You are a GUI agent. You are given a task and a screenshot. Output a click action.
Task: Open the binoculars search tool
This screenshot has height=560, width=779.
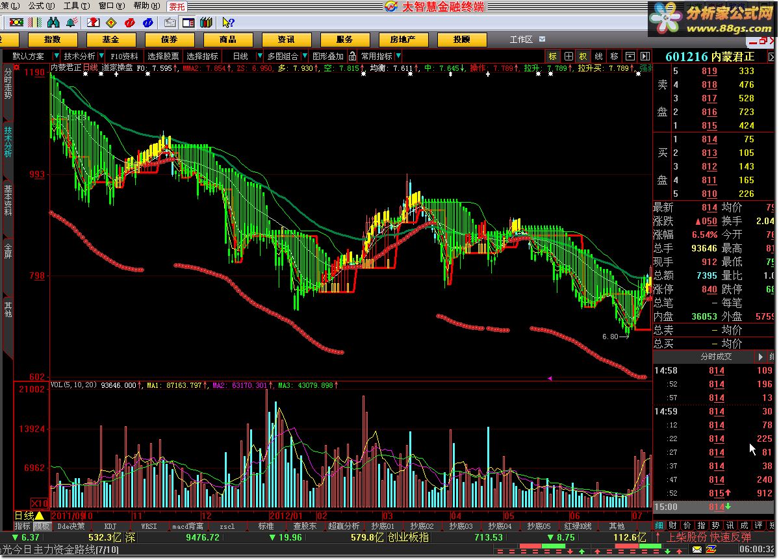53,22
